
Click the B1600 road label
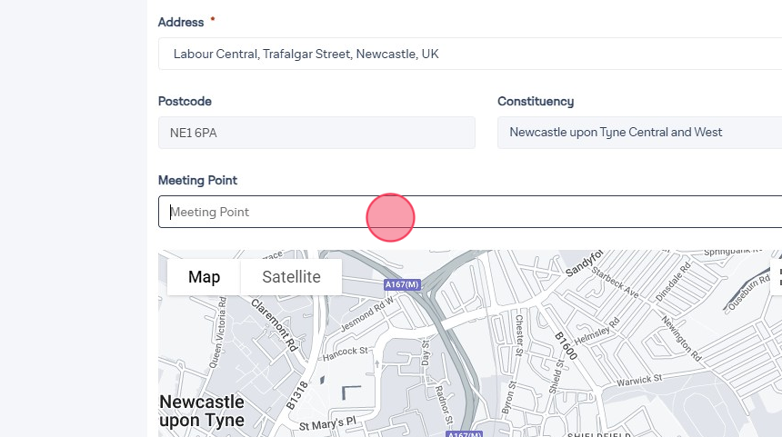pos(567,345)
